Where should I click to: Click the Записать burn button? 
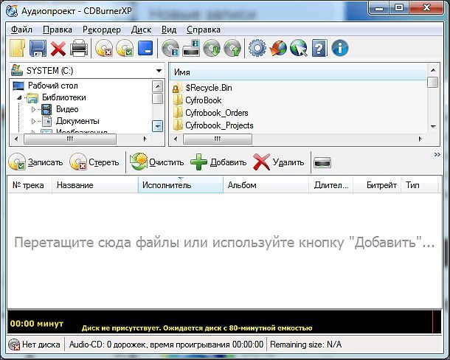36,162
